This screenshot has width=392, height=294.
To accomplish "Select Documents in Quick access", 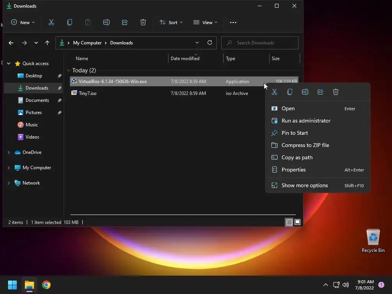I will [x=34, y=100].
